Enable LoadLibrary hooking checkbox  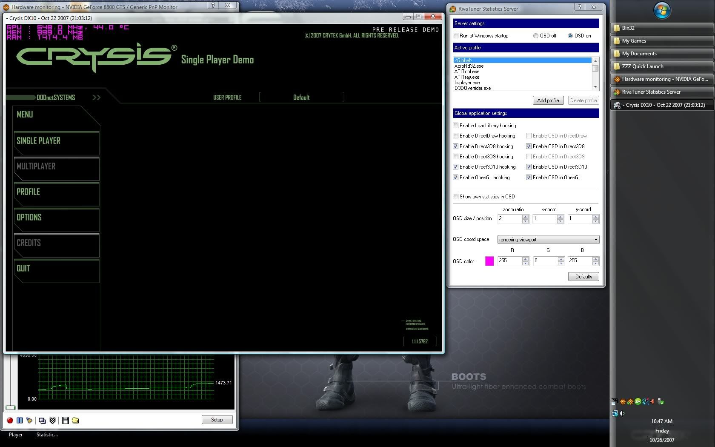click(456, 126)
